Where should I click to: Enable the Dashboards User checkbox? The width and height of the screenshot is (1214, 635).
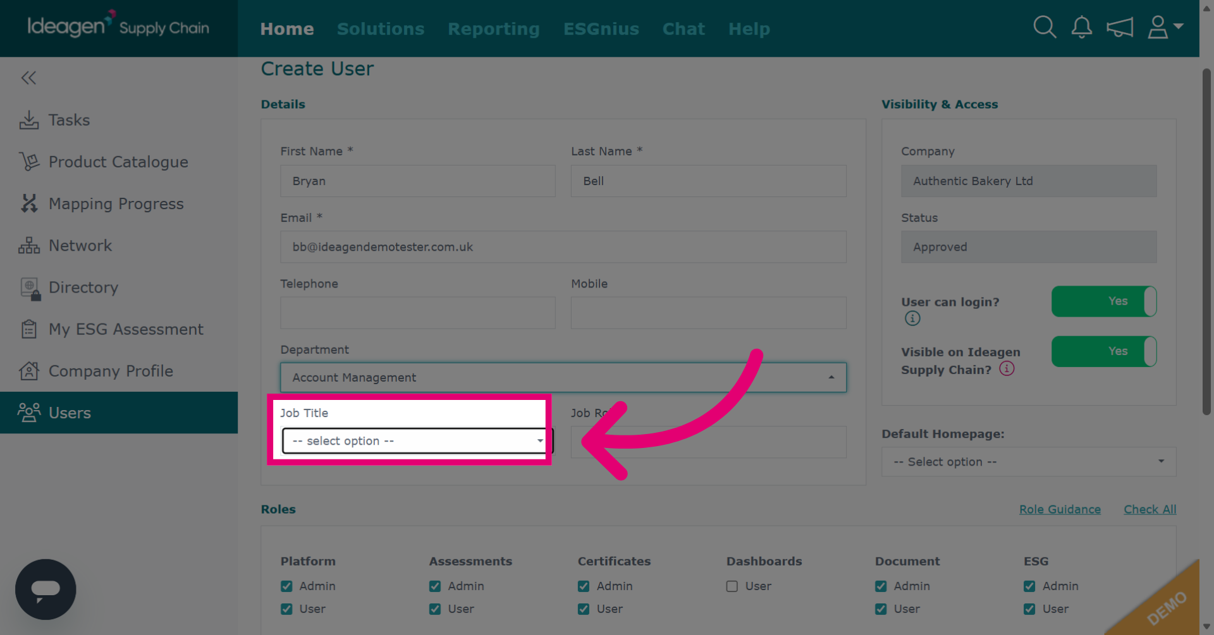pos(732,586)
